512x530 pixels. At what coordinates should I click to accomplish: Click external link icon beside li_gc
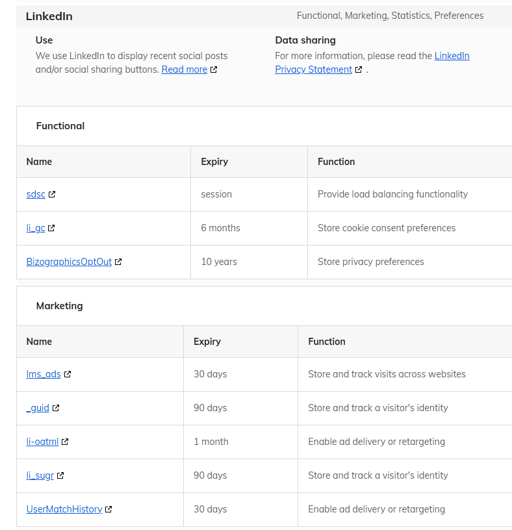[51, 228]
